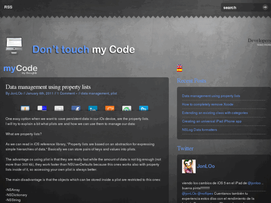Viewport: 271px width, 203px height.
Task: Open recent post NSLog Data formatters
Action: point(199,130)
